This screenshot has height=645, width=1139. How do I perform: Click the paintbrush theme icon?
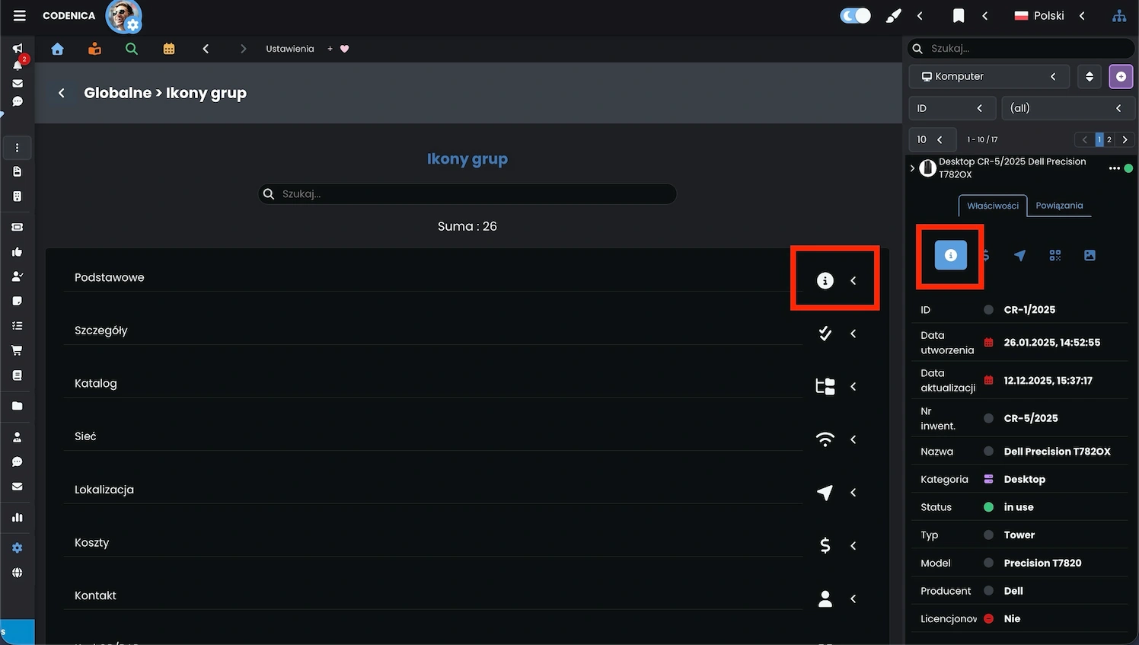point(893,16)
